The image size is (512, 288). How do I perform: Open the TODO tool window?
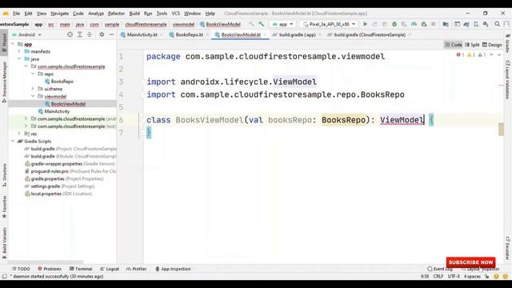[21, 269]
